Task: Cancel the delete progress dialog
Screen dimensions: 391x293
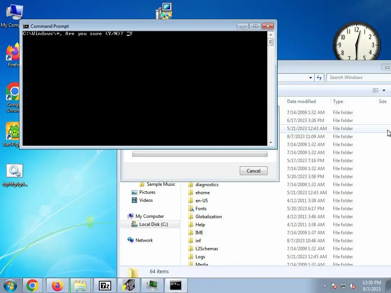Action: [x=254, y=171]
